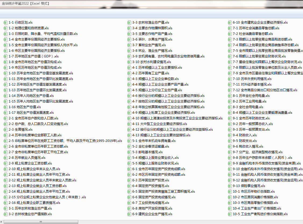Click the file icon for 10-1 市区历年物价总指数.xls
This screenshot has height=224, width=303.
pyautogui.click(x=230, y=192)
